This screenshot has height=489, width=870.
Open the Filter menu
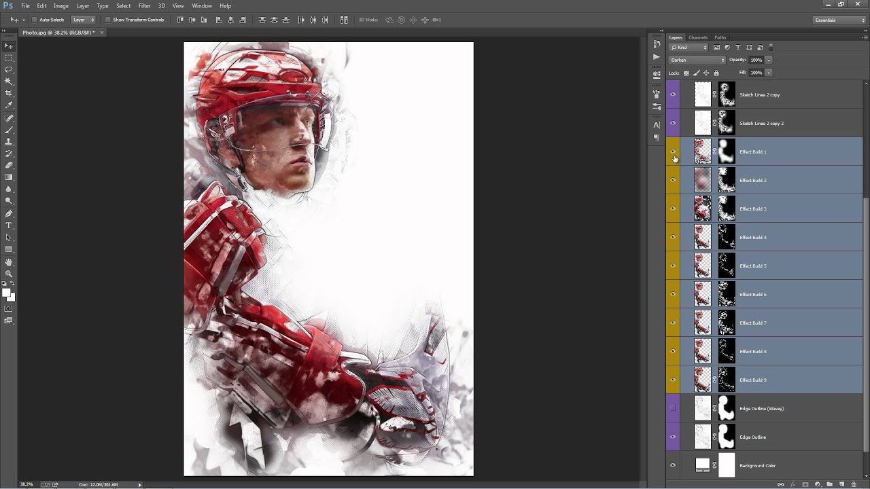click(144, 5)
